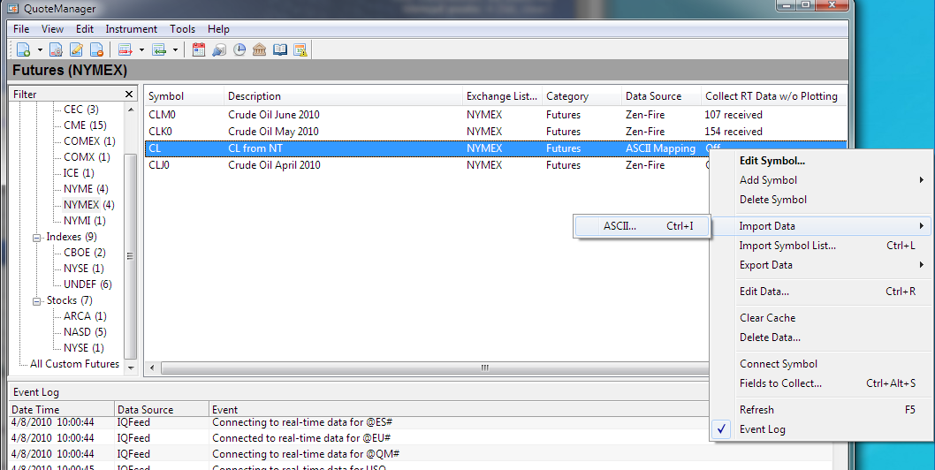Image resolution: width=935 pixels, height=470 pixels.
Task: Click the filter tree scroll-up arrow
Action: point(131,110)
